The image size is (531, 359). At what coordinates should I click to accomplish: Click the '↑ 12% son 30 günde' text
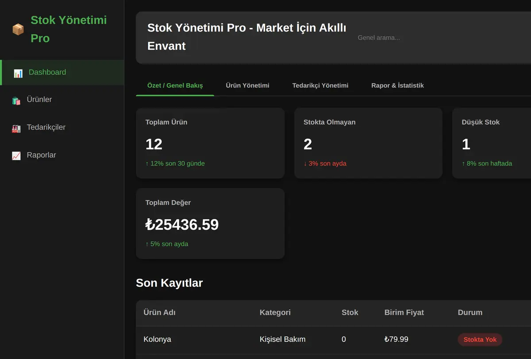point(175,163)
